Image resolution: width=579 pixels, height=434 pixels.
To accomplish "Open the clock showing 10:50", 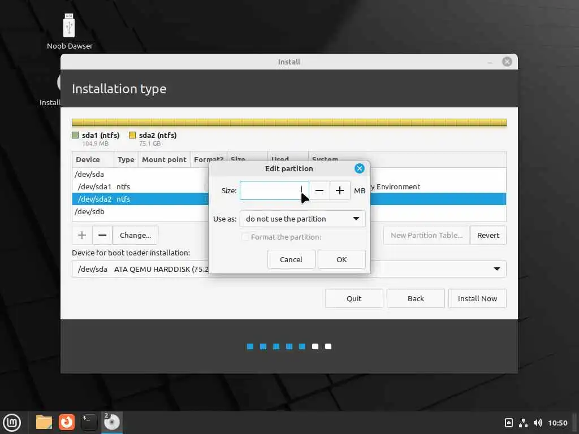I will tap(557, 423).
